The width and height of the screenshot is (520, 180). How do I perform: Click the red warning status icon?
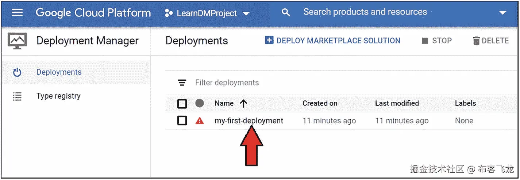200,121
